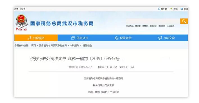Image resolution: width=199 pixels, height=103 pixels.
Task: Click body line 武税一稽罚〔2019〕69547号
Action: pos(103,92)
